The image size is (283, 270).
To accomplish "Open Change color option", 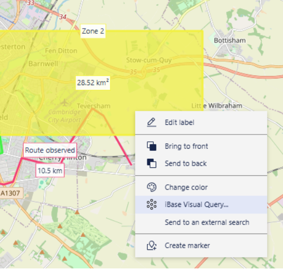I will click(201, 187).
